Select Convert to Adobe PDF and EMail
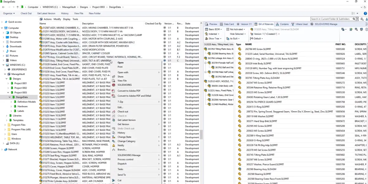 coord(134,96)
